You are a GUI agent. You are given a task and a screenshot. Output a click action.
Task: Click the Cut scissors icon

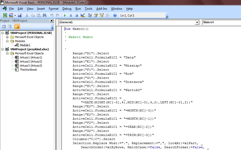point(27,15)
